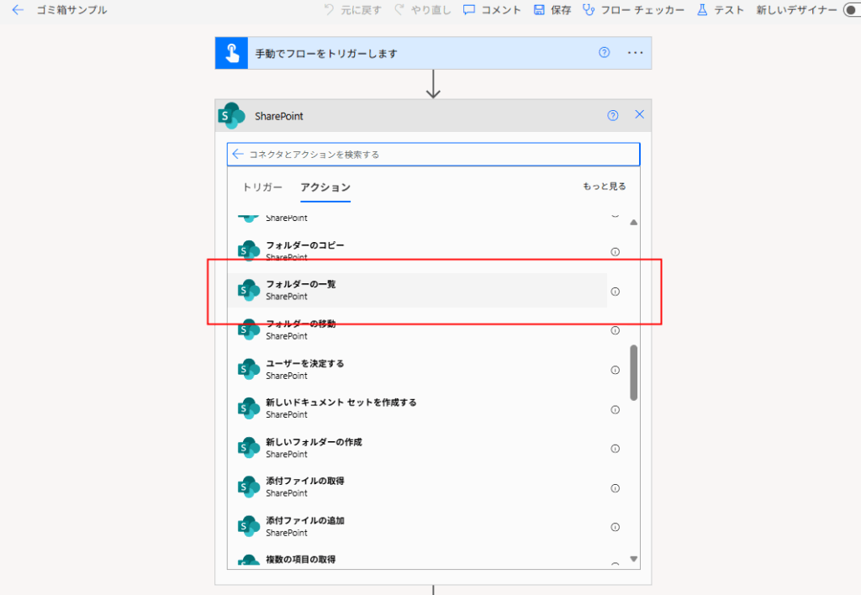861x595 pixels.
Task: Show info for 添付ファイルの取得
Action: click(615, 488)
